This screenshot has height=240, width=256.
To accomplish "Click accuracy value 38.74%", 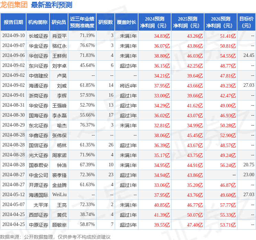I will [x=87, y=214].
